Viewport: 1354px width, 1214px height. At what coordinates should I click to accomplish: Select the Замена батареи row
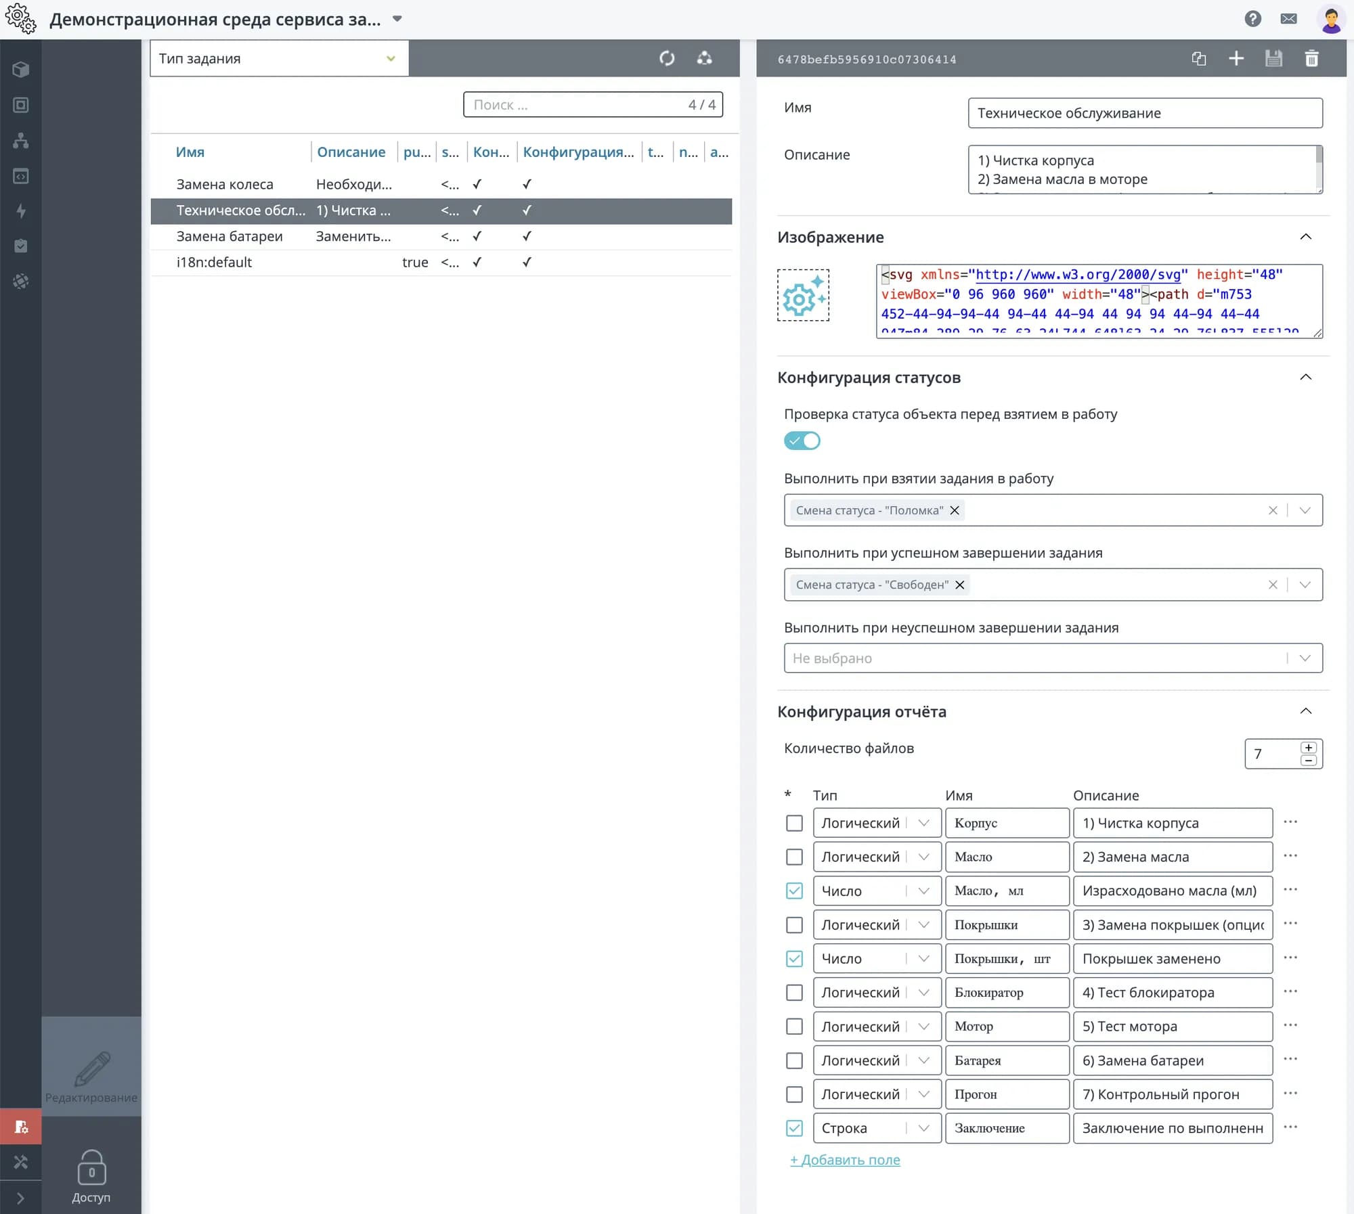pos(230,236)
